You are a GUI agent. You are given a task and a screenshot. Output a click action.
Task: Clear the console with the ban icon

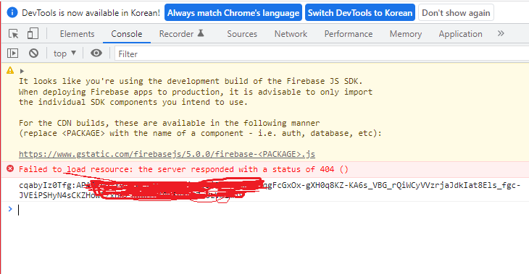click(33, 53)
